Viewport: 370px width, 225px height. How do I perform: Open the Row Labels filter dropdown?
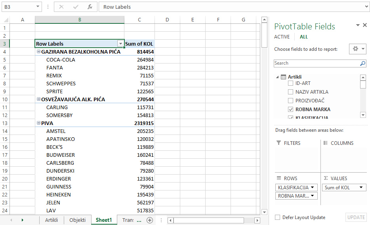click(x=120, y=44)
